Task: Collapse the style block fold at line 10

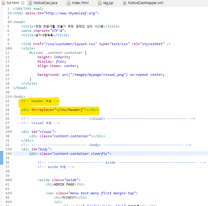Action: (x=11, y=48)
